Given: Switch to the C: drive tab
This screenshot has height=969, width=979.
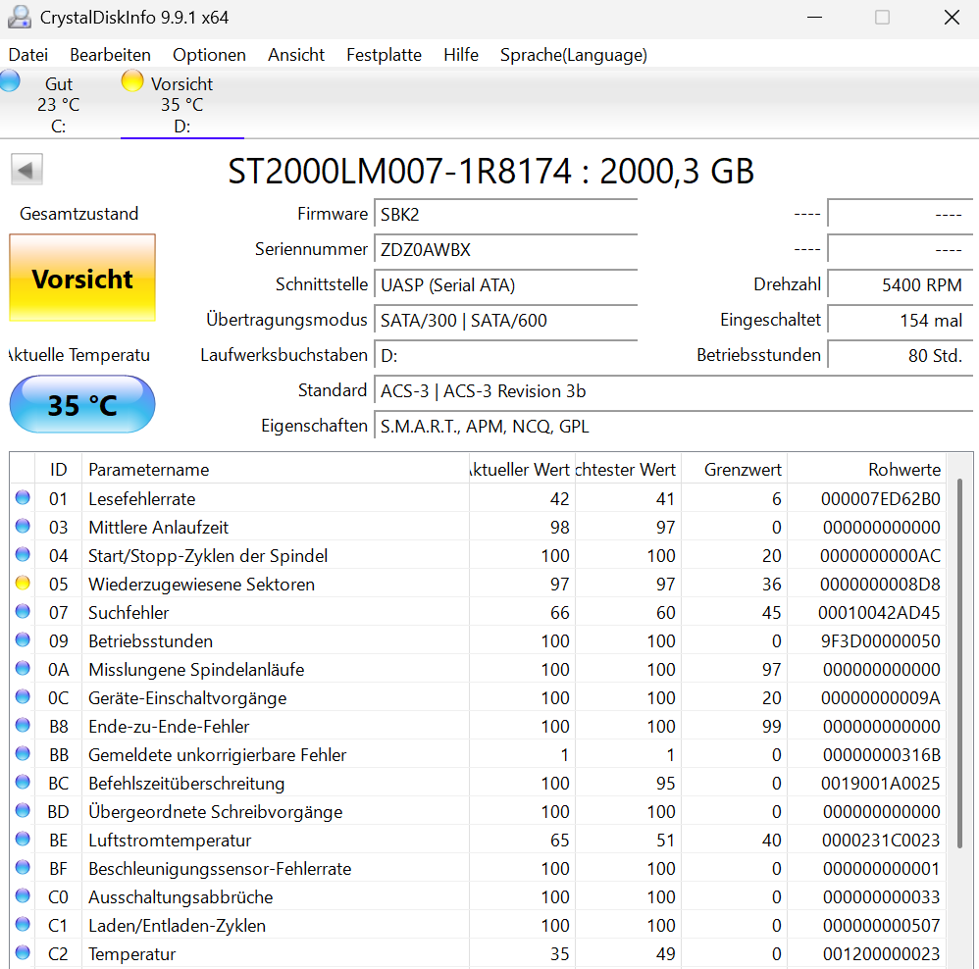Looking at the screenshot, I should [x=59, y=104].
